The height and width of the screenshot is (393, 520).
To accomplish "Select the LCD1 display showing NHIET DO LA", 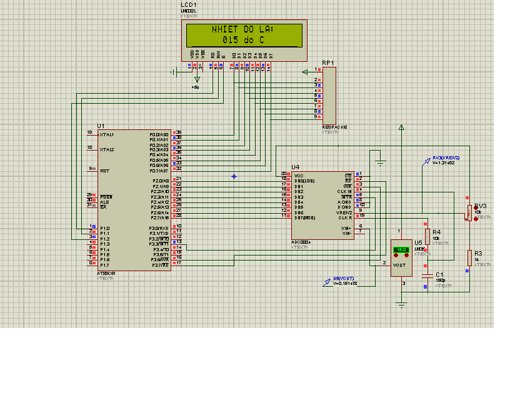I will (244, 41).
